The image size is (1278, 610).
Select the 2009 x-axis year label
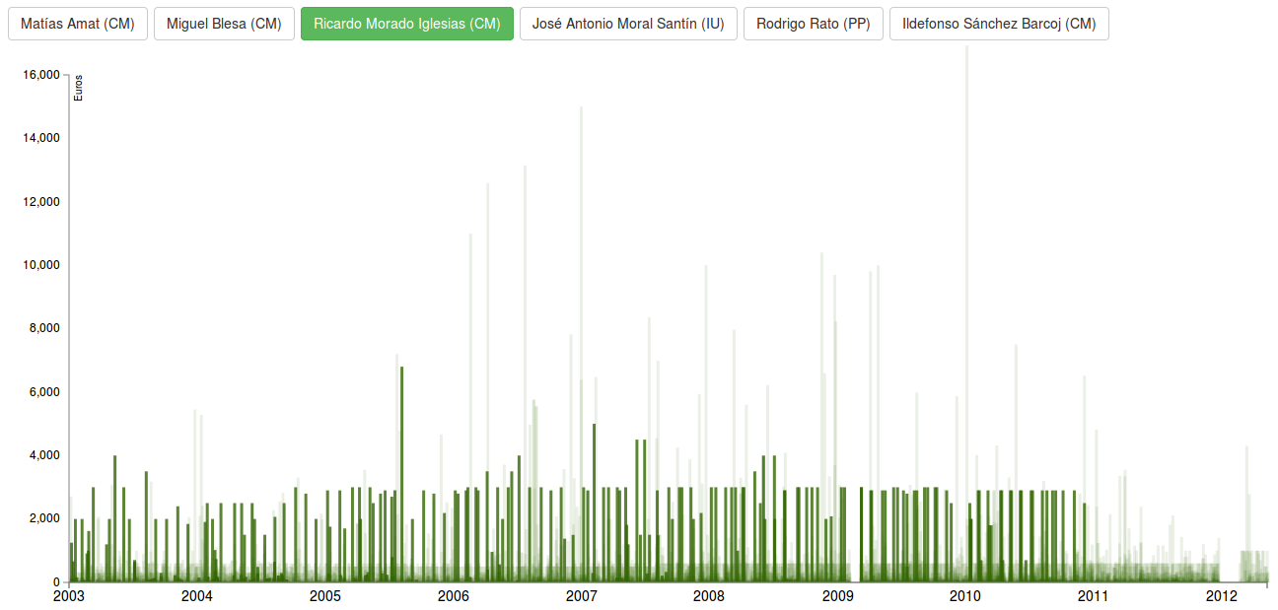[837, 596]
